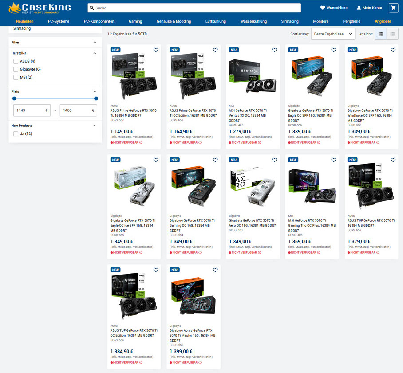The image size is (403, 373).
Task: Click the Wunschliste heart icon in header
Action: (323, 8)
